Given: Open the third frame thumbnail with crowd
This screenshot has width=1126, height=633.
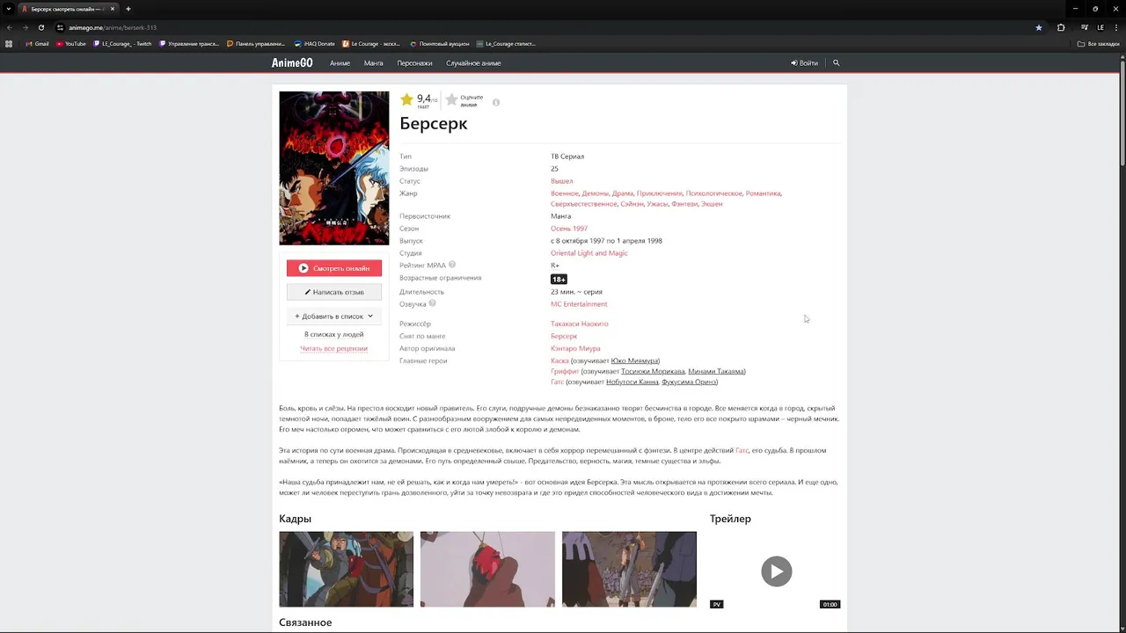Looking at the screenshot, I should [x=629, y=569].
